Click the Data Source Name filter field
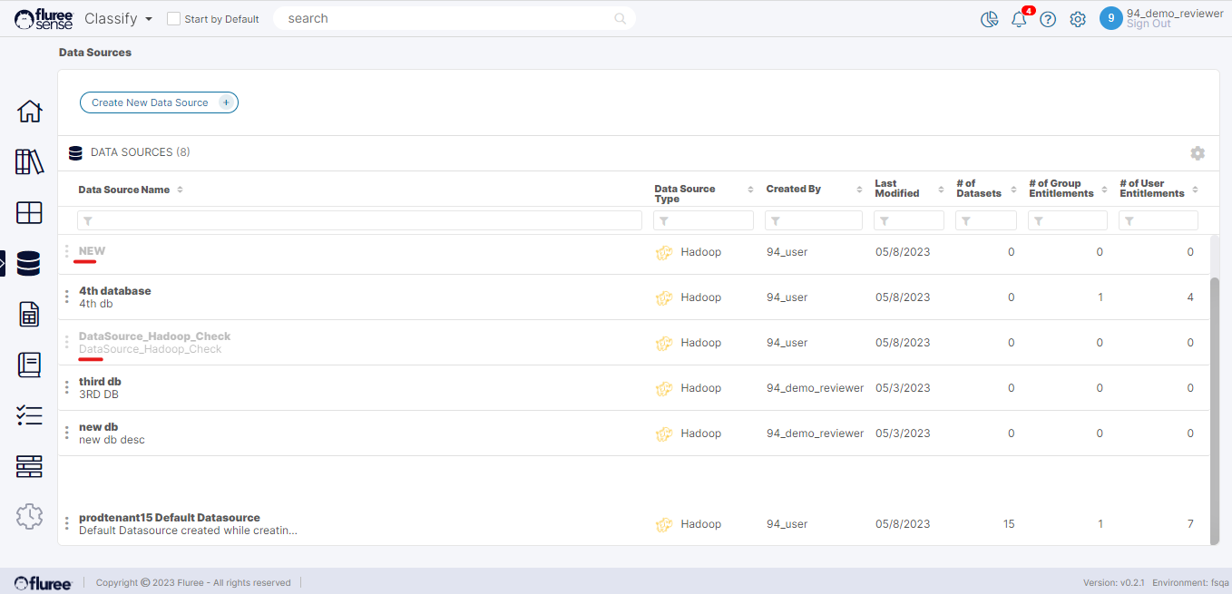The image size is (1232, 594). [x=359, y=220]
